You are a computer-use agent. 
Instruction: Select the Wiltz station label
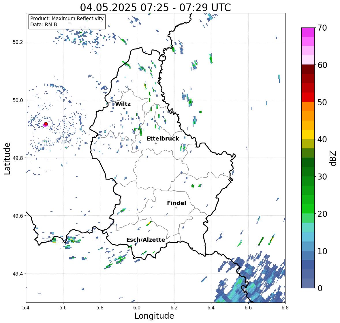click(123, 104)
